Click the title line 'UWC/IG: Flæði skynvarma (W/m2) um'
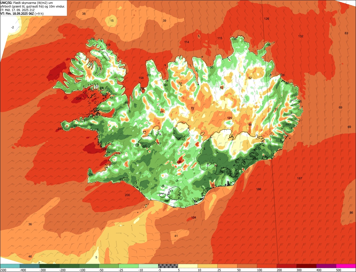This screenshot has width=356, height=272. (27, 3)
